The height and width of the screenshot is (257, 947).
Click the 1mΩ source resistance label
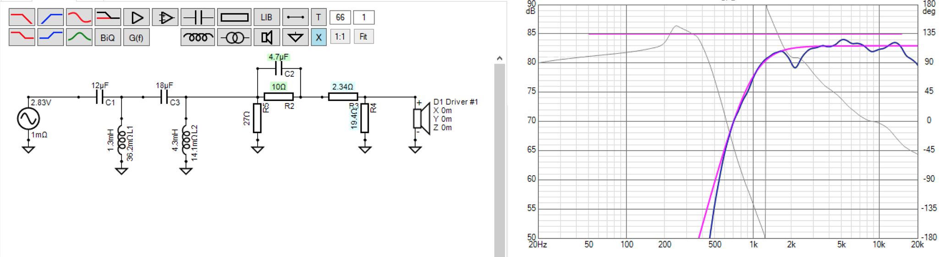click(x=39, y=135)
